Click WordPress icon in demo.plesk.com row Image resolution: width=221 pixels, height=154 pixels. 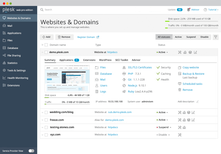click(x=190, y=52)
